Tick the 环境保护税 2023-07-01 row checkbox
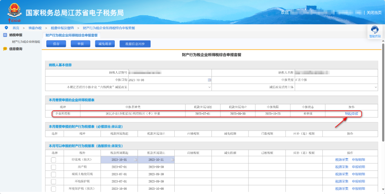Screen dimensions: 385x194 53,182
